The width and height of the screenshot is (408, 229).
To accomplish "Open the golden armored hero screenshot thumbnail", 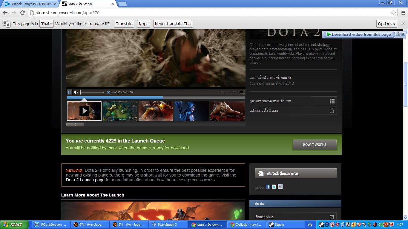I will 156,111.
